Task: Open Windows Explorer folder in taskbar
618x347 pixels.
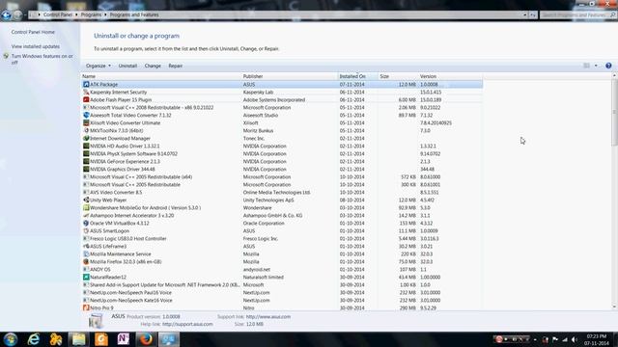Action: (78, 339)
